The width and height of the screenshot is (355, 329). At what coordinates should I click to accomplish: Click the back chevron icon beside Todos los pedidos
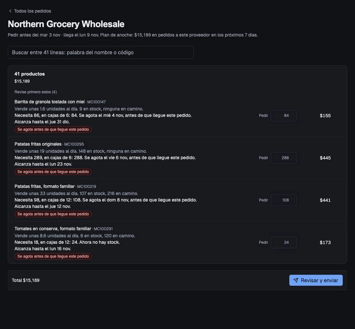coord(10,11)
